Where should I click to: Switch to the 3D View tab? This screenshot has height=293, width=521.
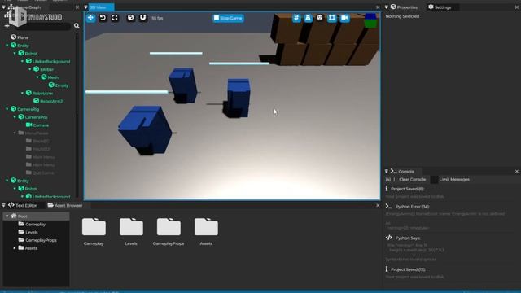click(x=99, y=7)
